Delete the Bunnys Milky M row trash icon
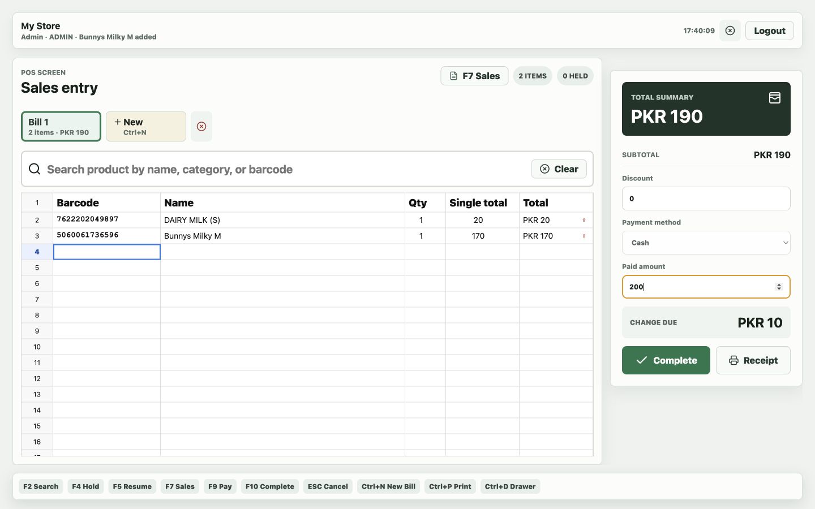This screenshot has width=815, height=509. pyautogui.click(x=584, y=236)
